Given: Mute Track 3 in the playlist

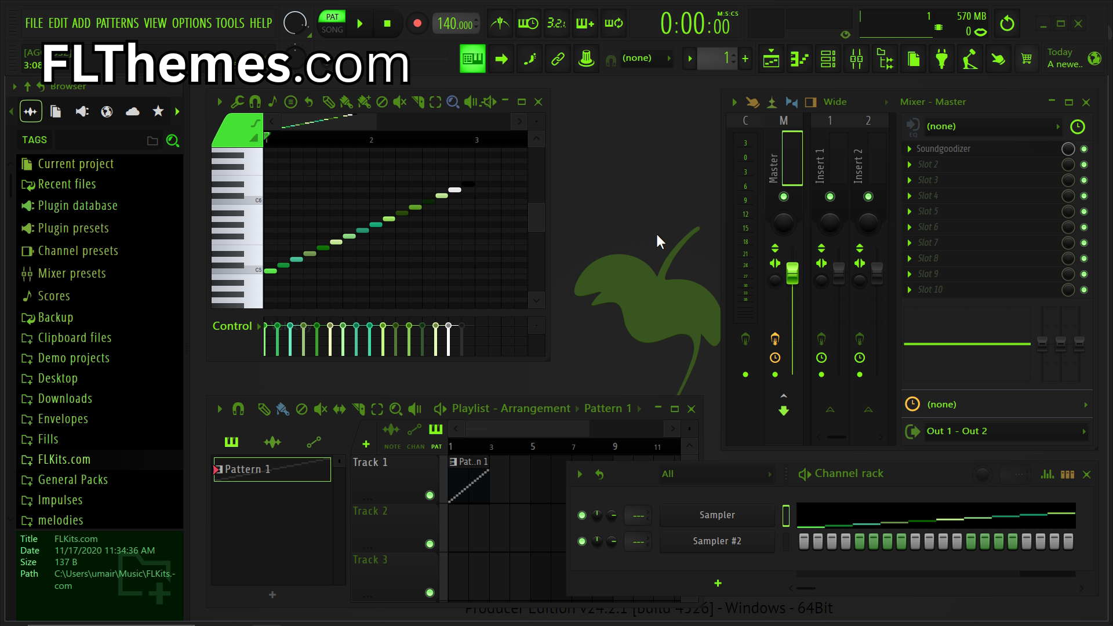Looking at the screenshot, I should [x=430, y=592].
